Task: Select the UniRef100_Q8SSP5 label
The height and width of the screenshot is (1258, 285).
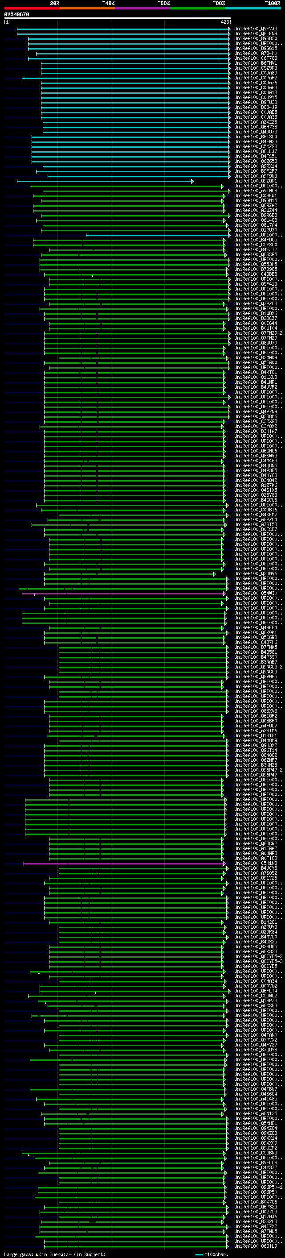Action: click(256, 254)
